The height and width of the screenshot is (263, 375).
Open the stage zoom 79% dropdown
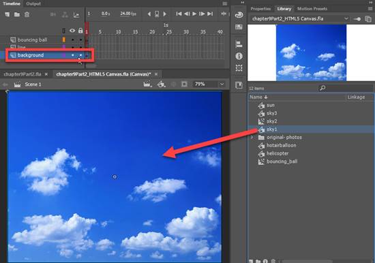coord(222,84)
